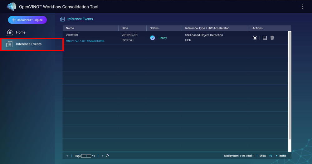Click the Status column header
Viewport: 312px width, 164px height.
[x=154, y=28]
